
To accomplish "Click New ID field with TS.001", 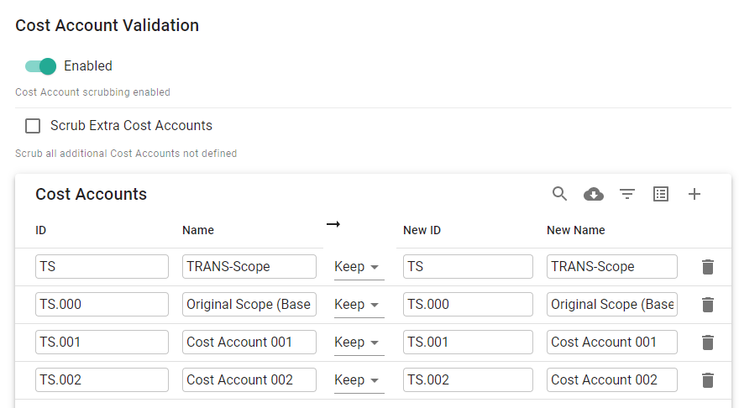I will click(468, 342).
